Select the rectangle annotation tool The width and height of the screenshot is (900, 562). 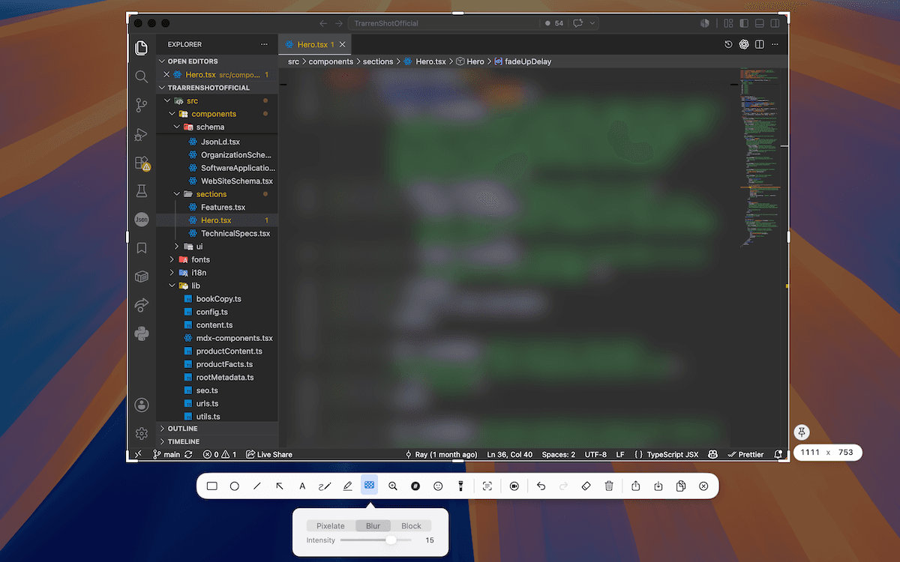[212, 486]
